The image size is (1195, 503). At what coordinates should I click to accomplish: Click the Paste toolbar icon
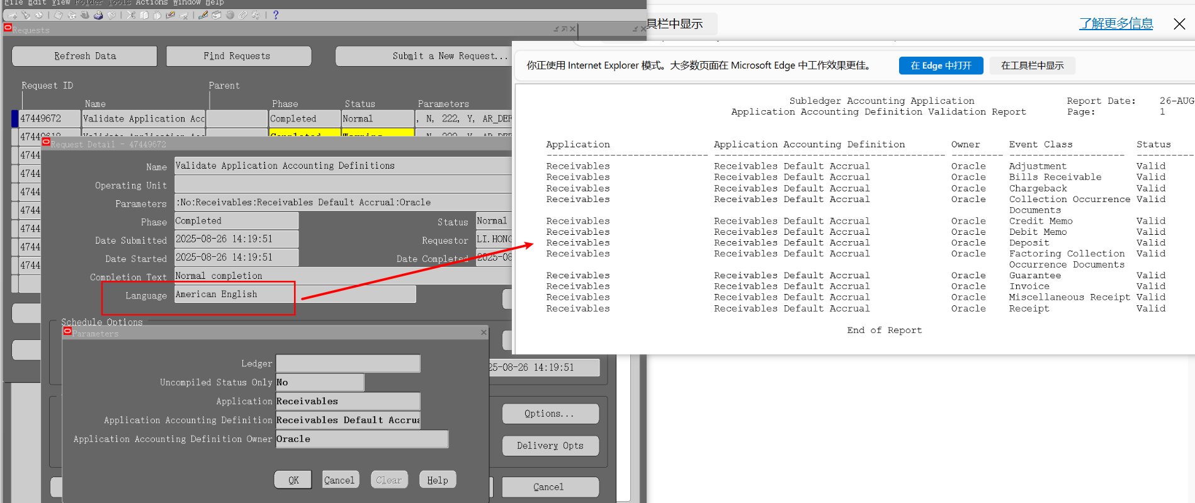click(x=157, y=15)
